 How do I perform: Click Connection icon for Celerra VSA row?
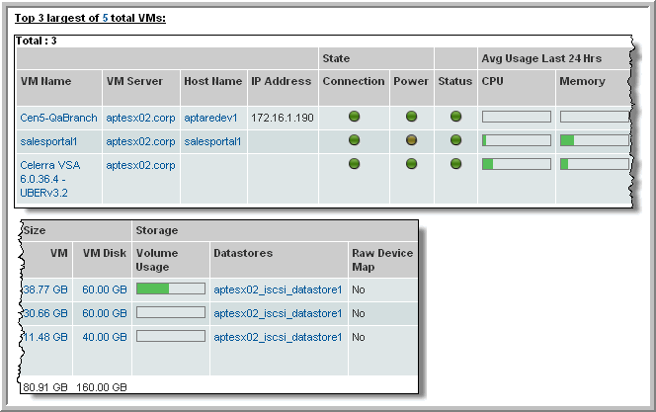(x=354, y=165)
